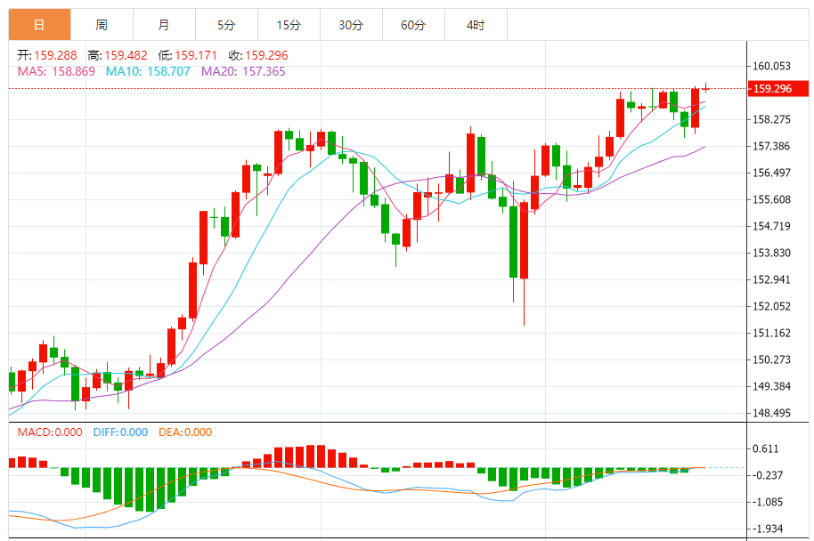Switch to the 月 monthly tab
Viewport: 814px width, 541px height.
pyautogui.click(x=164, y=24)
